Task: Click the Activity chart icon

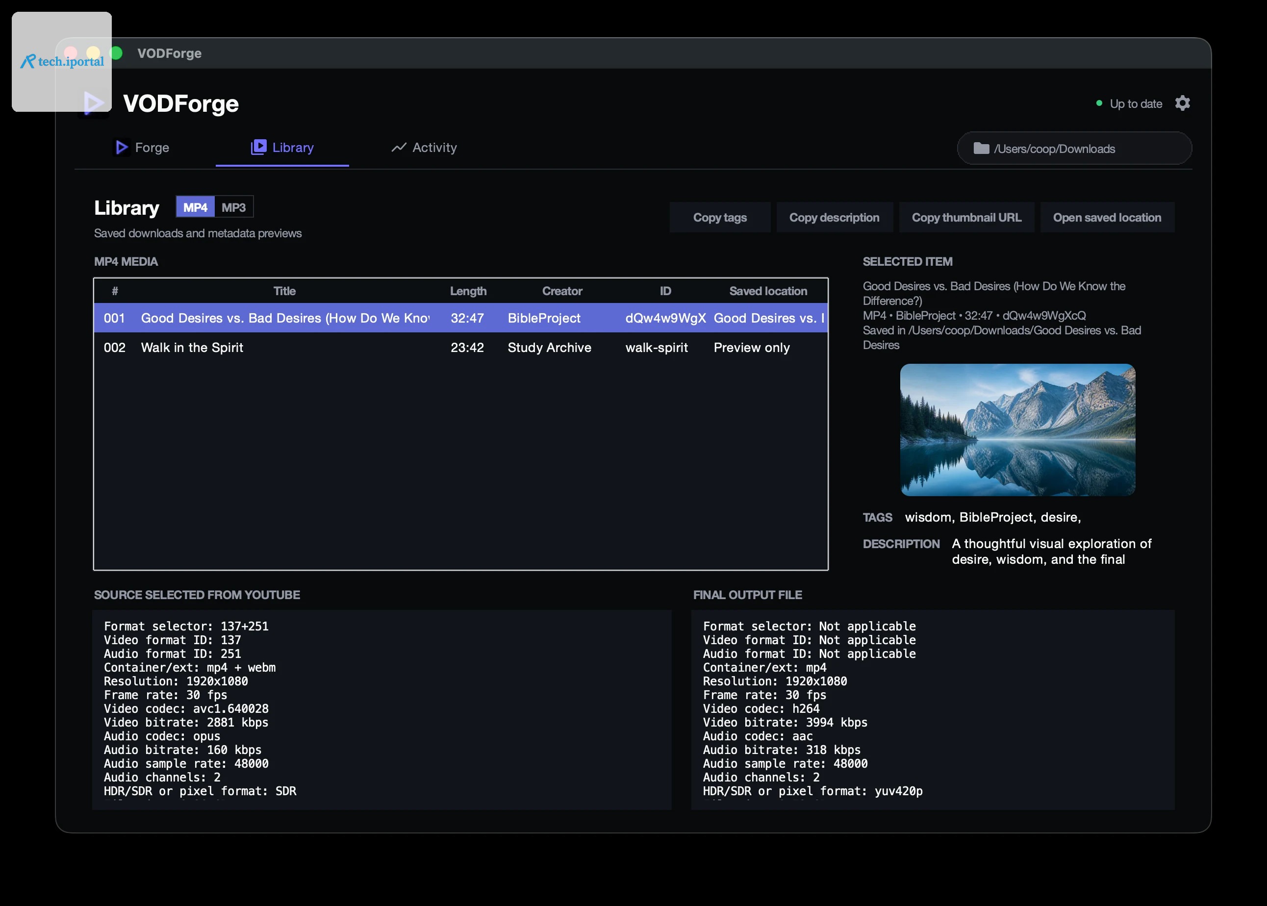Action: pyautogui.click(x=398, y=147)
